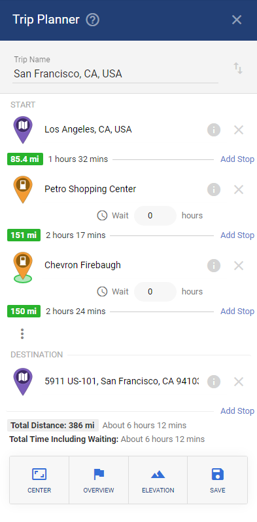Select the Chevron Firebaugh map pin
Screen dimensions: 257x522
pyautogui.click(x=23, y=266)
